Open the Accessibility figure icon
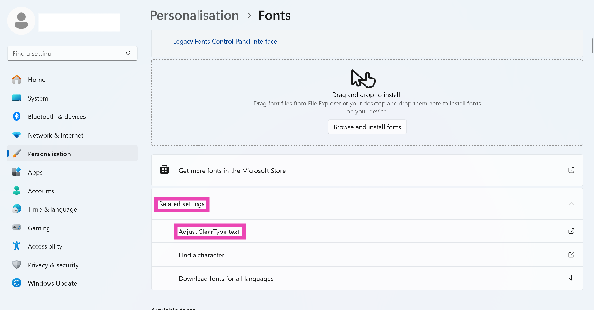Image resolution: width=594 pixels, height=310 pixels. (17, 246)
